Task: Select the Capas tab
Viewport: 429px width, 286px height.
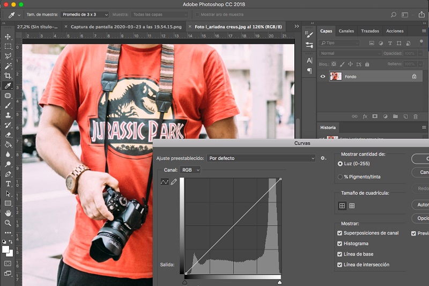Action: point(326,31)
